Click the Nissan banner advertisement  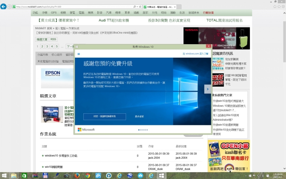tap(216, 38)
